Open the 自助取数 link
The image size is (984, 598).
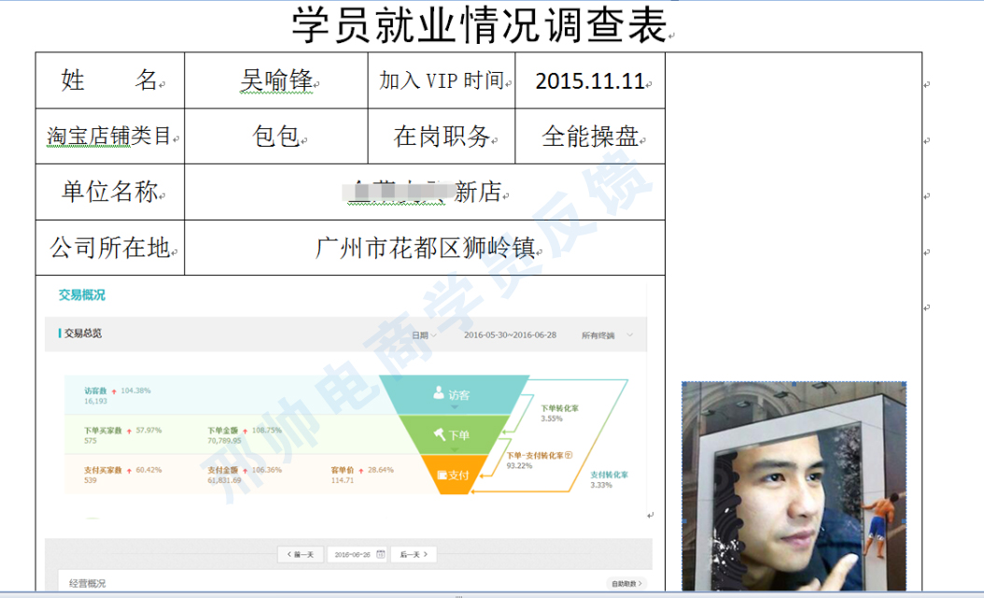626,583
